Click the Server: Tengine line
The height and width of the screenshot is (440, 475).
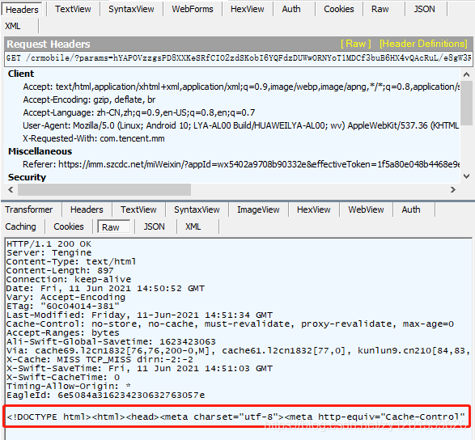[49, 253]
